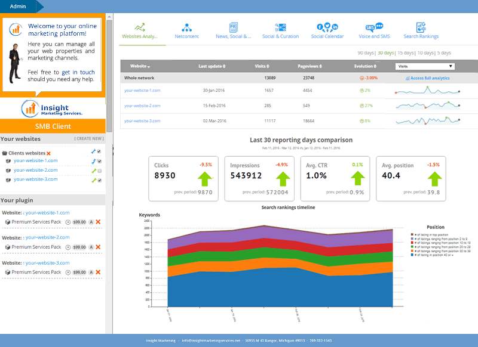
Task: Select the 90 days range
Action: coord(366,52)
